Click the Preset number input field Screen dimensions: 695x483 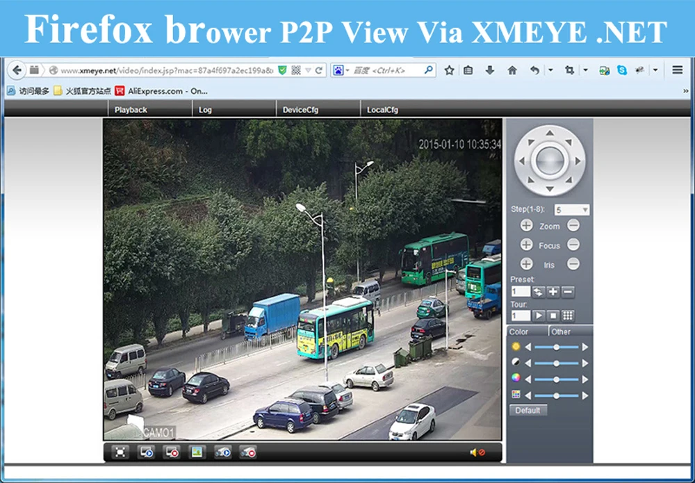521,292
